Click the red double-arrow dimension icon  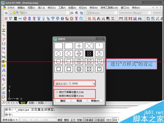(x=130, y=19)
